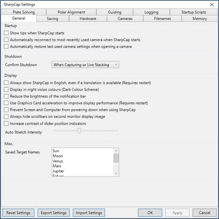The height and width of the screenshot is (219, 219).
Task: Click the Cancel button
Action: [204, 212]
